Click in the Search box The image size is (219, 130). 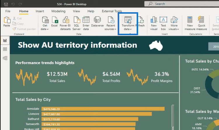pos(182,4)
